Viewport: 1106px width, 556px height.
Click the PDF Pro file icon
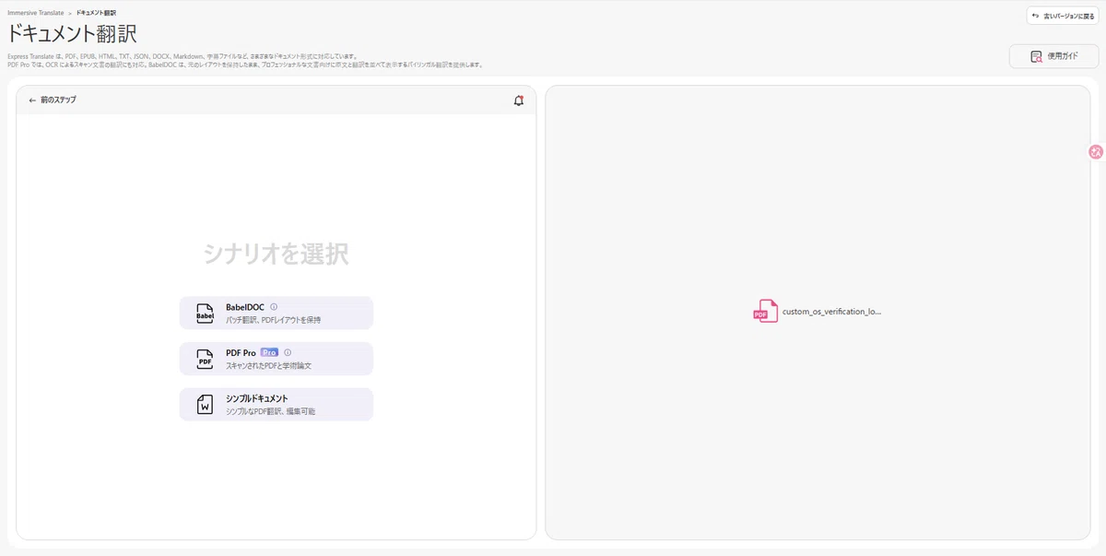pyautogui.click(x=205, y=359)
